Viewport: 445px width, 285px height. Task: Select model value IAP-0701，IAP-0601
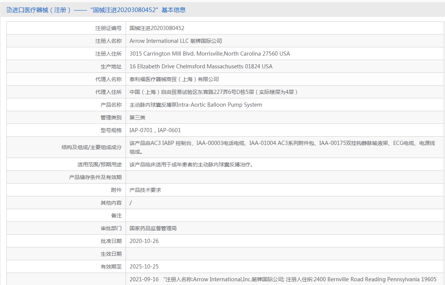[x=155, y=130]
